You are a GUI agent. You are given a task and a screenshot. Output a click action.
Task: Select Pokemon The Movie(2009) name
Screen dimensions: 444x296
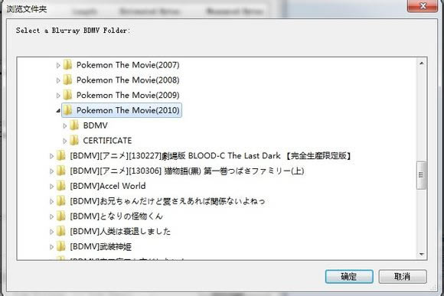pyautogui.click(x=128, y=95)
